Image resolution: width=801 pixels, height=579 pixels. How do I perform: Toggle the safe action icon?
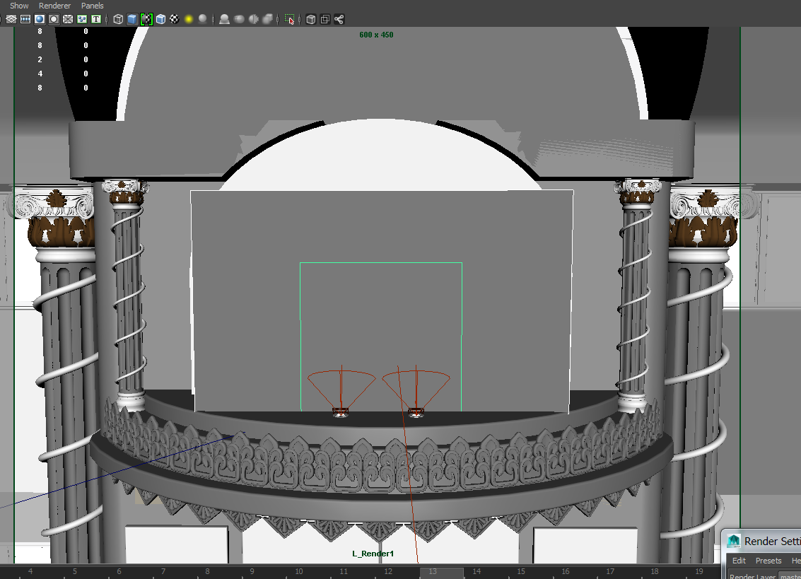coord(82,19)
